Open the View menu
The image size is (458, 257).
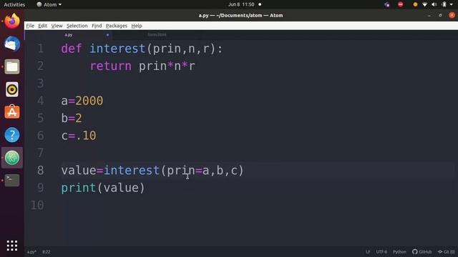tap(57, 26)
